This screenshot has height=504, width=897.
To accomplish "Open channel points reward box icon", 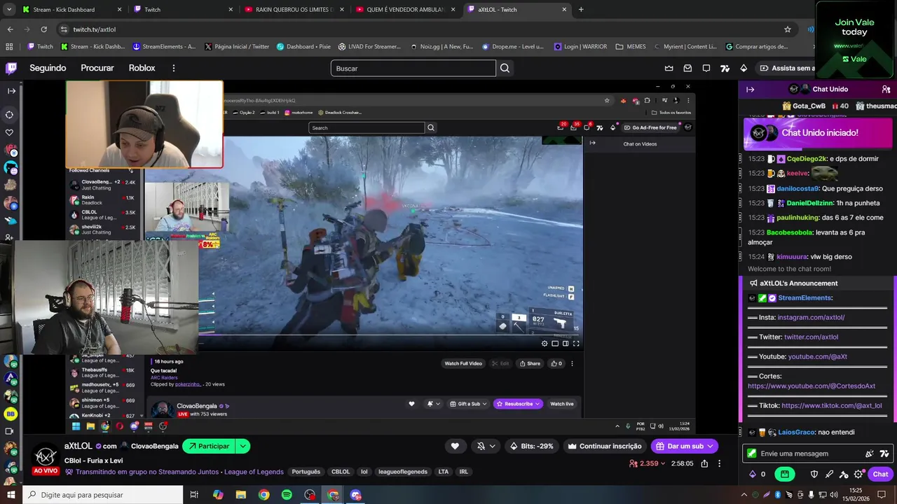I will pyautogui.click(x=784, y=474).
